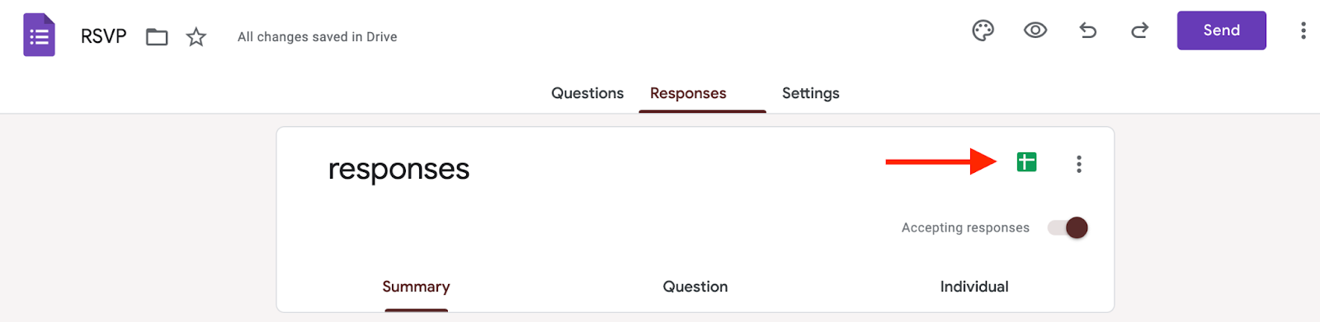Click the Send button
This screenshot has height=322, width=1320.
tap(1221, 30)
